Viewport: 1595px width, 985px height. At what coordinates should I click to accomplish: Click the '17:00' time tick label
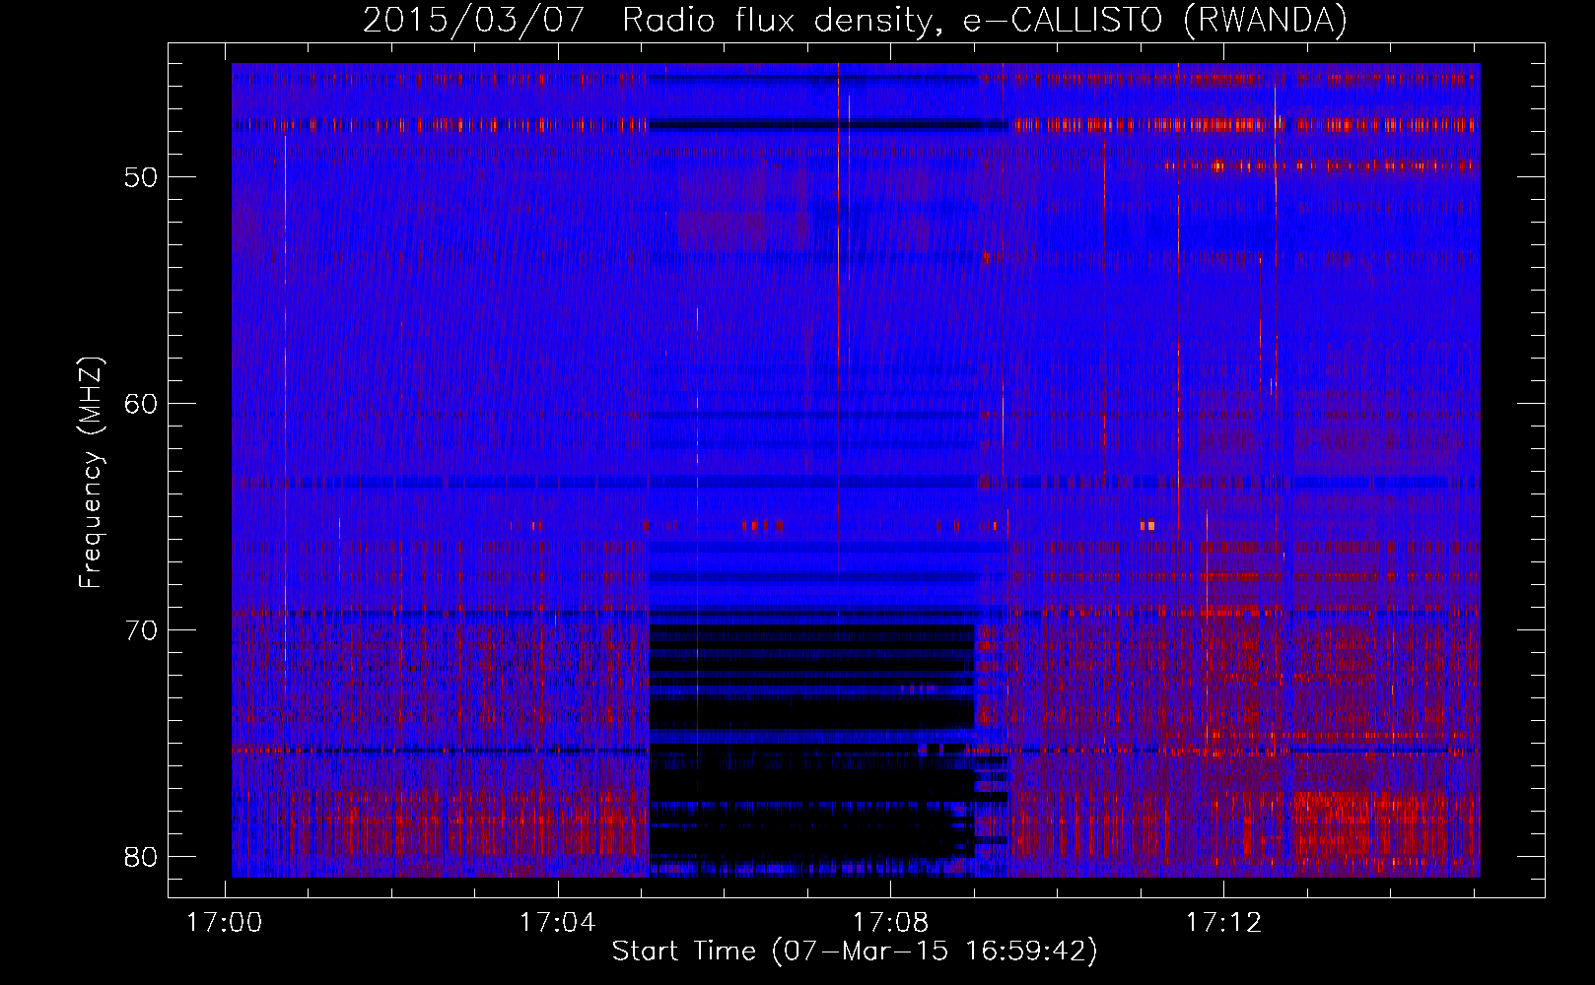tap(225, 922)
